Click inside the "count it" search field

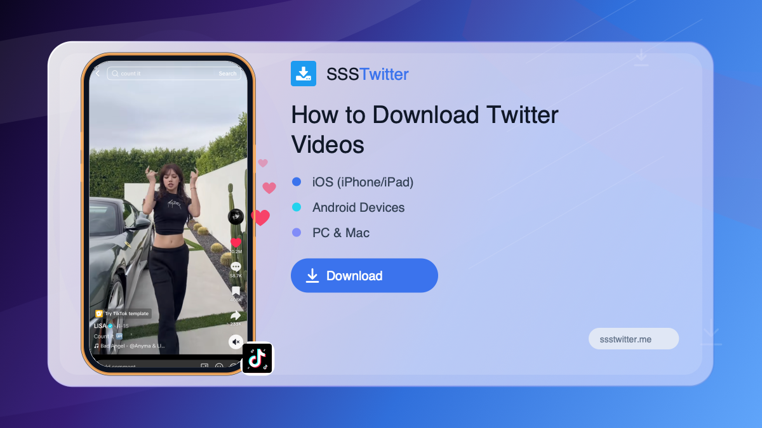coord(173,74)
